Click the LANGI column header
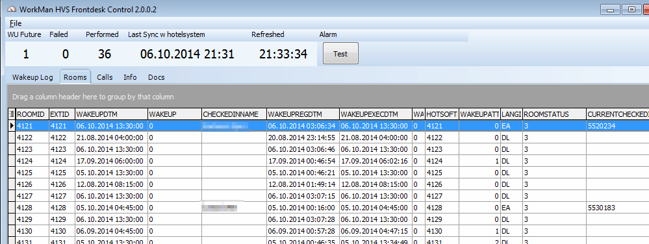Screen dimensions: 649x244 tap(511, 114)
